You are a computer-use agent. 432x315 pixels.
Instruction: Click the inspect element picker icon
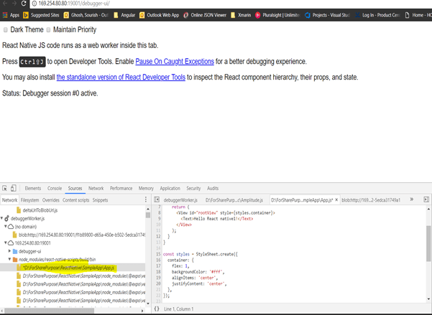[x=5, y=188]
